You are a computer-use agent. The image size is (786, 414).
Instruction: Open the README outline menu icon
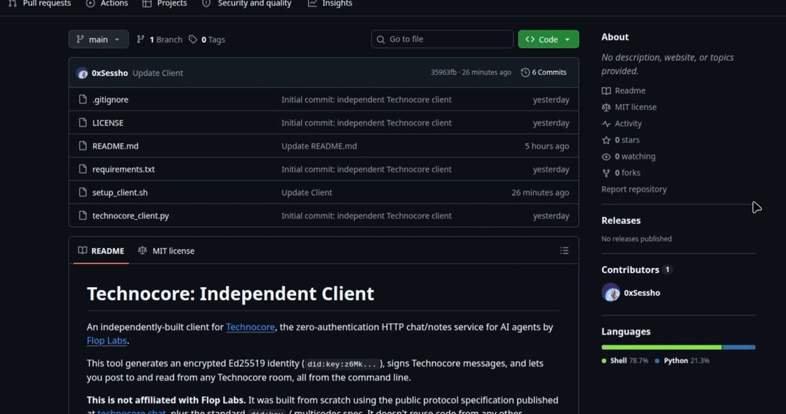point(564,251)
